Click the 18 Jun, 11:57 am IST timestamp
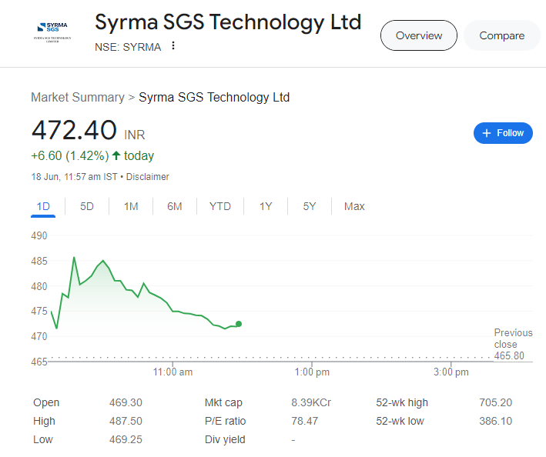This screenshot has height=457, width=546. [74, 177]
